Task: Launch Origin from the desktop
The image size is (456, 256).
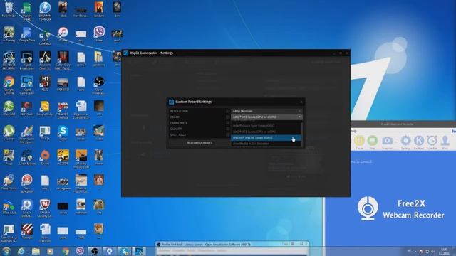Action: click(45, 158)
